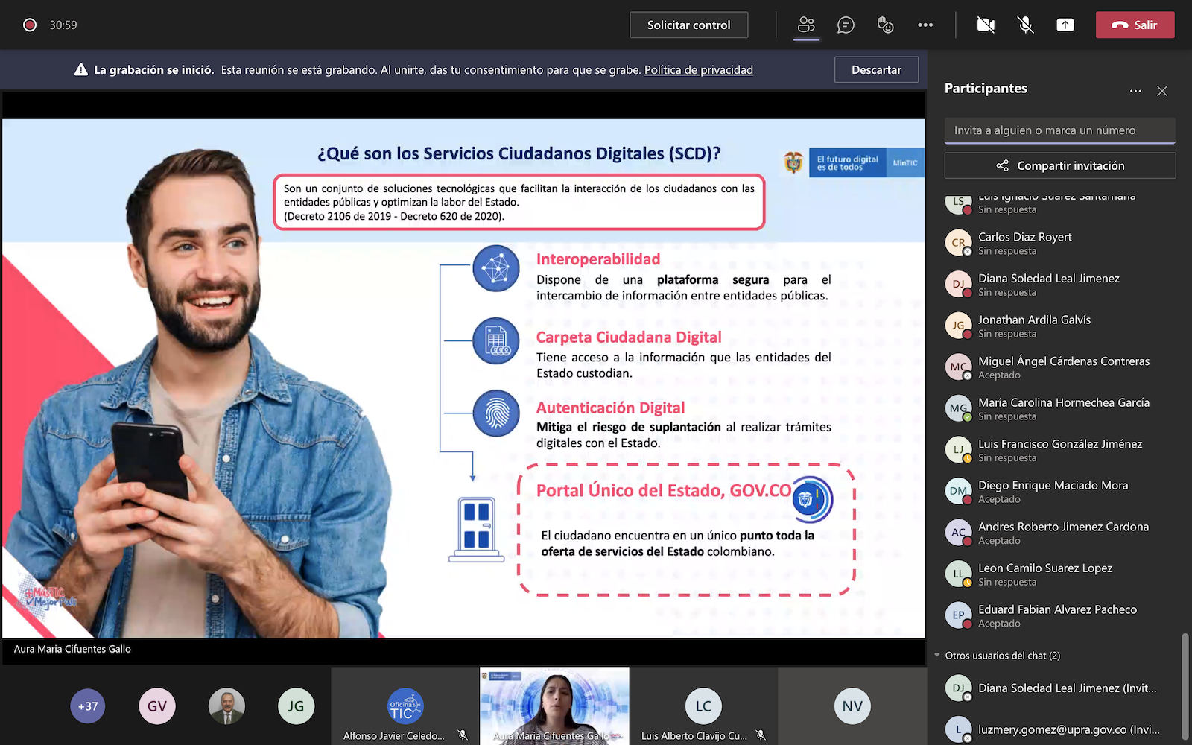The width and height of the screenshot is (1192, 745).
Task: Select Diana Soledad Leal Jimenez, Sin respuesta
Action: 1059,285
